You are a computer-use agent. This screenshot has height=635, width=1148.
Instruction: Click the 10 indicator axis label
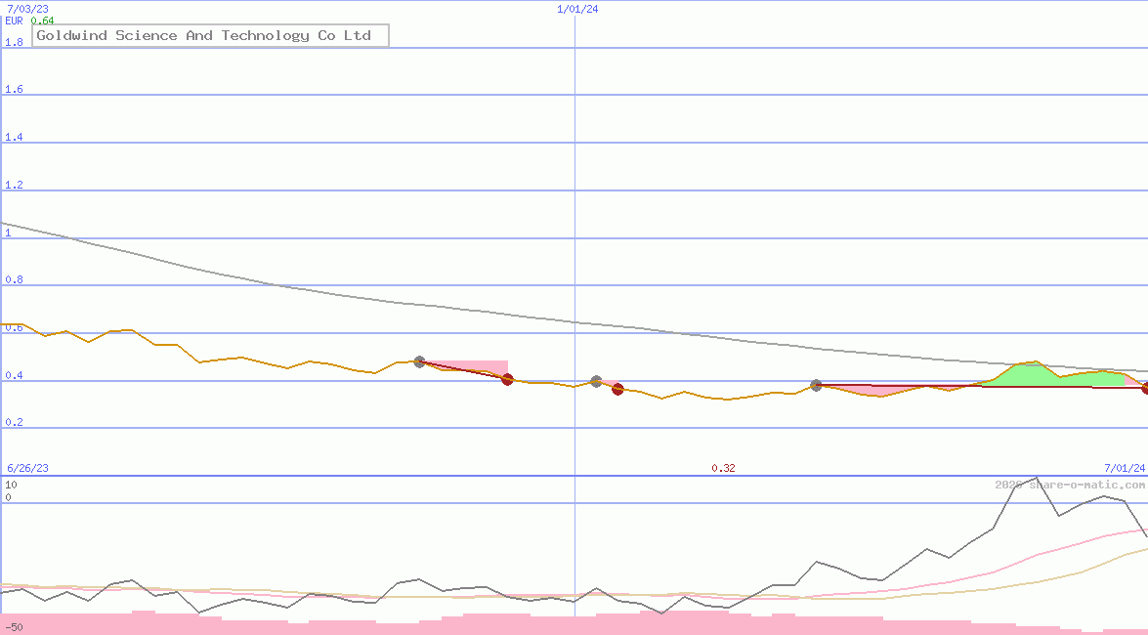click(11, 485)
